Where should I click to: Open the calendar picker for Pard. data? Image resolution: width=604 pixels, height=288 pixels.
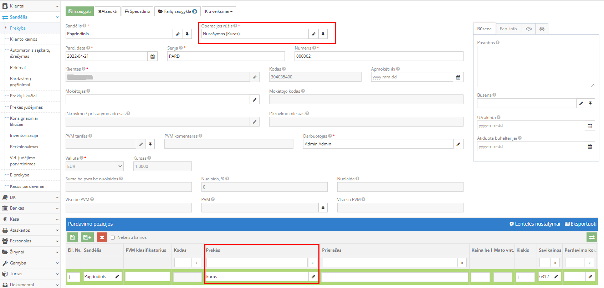click(x=153, y=56)
